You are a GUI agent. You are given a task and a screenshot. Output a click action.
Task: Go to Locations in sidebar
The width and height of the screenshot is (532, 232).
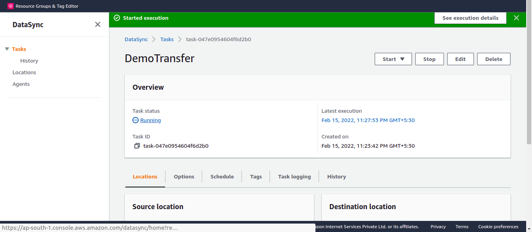(24, 72)
